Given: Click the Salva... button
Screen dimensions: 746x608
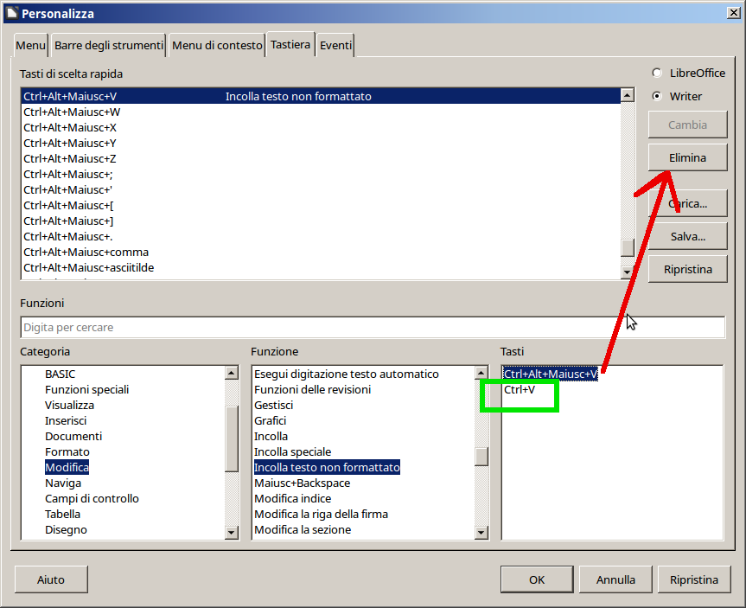Looking at the screenshot, I should (687, 237).
